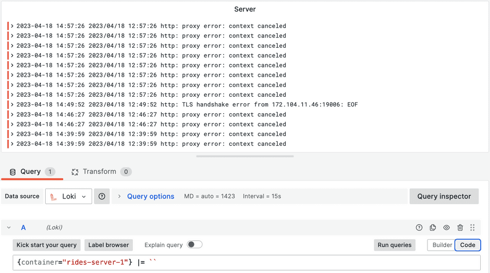This screenshot has width=490, height=273.
Task: Click the Loki logo in data source picker
Action: (x=54, y=196)
